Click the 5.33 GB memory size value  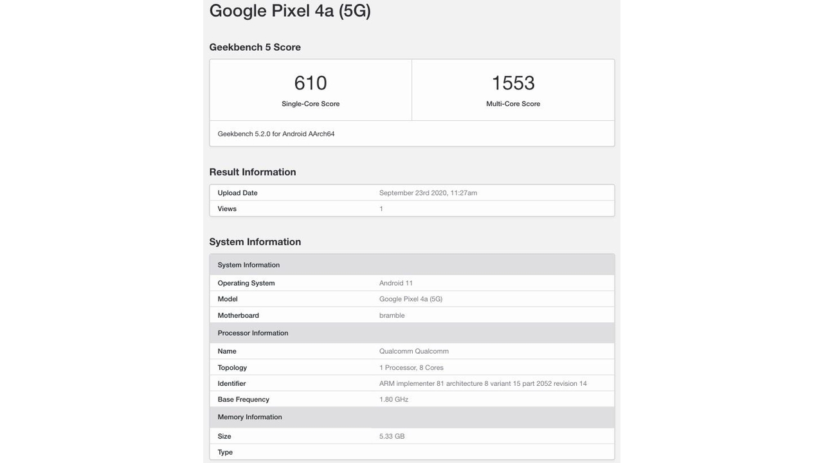(x=392, y=436)
